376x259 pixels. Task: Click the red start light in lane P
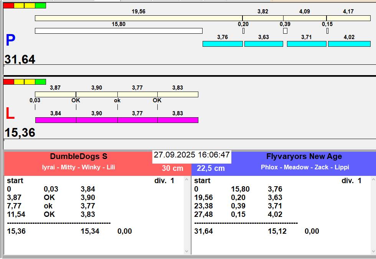click(8, 5)
